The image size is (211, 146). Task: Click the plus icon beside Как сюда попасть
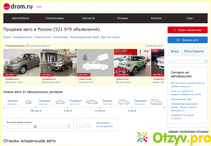[x=27, y=46]
